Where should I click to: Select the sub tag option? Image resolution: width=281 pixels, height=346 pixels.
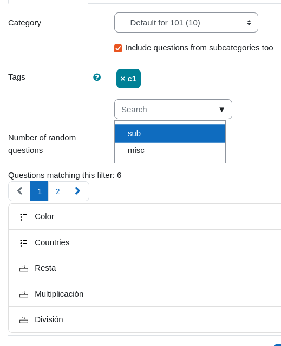170,133
